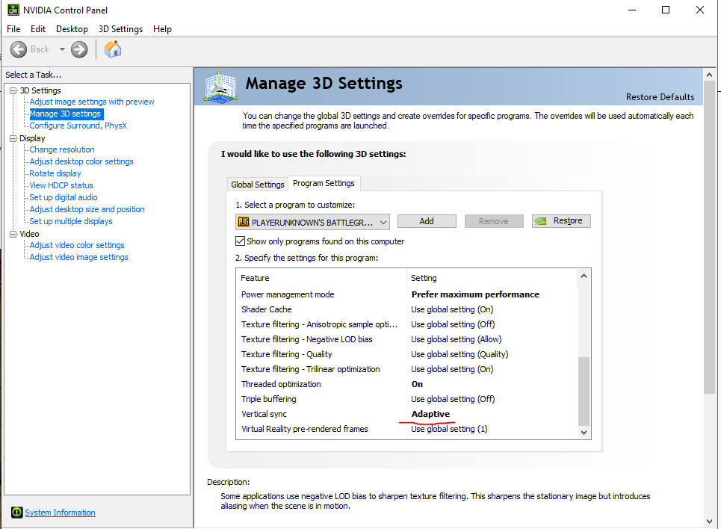Open the Back history dropdown arrow
Image resolution: width=721 pixels, height=529 pixels.
coord(62,49)
